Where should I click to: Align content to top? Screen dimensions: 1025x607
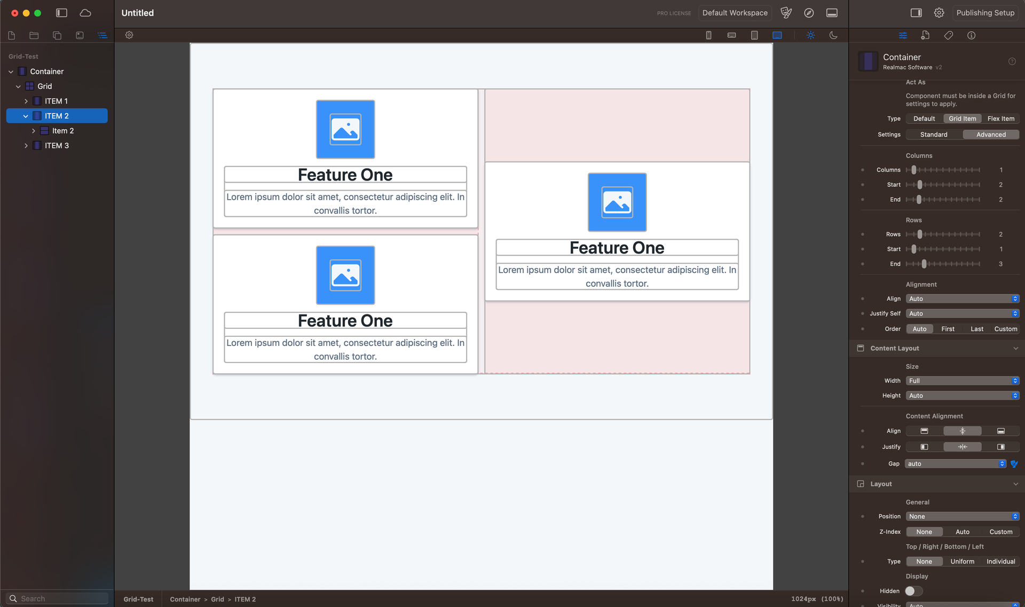[x=924, y=431]
